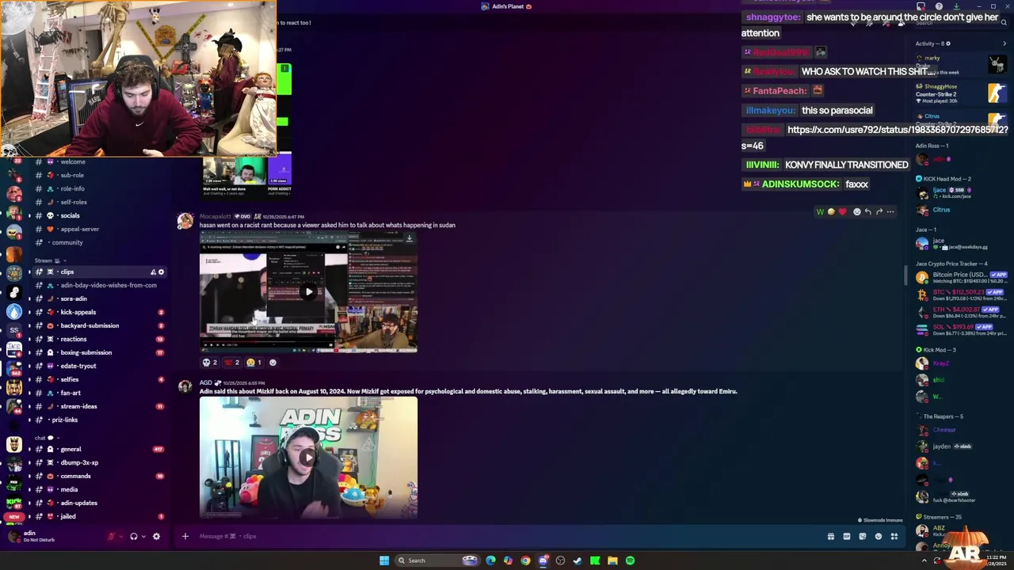Add attachment with the plus button
The height and width of the screenshot is (570, 1014).
tap(185, 537)
